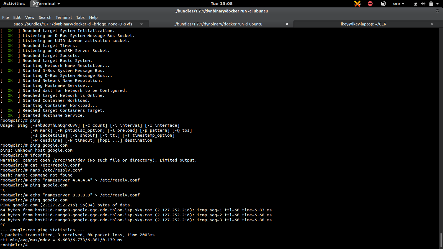Viewport: 443px width, 249px height.
Task: Open the en1 keyboard layout dropdown
Action: pos(399,4)
